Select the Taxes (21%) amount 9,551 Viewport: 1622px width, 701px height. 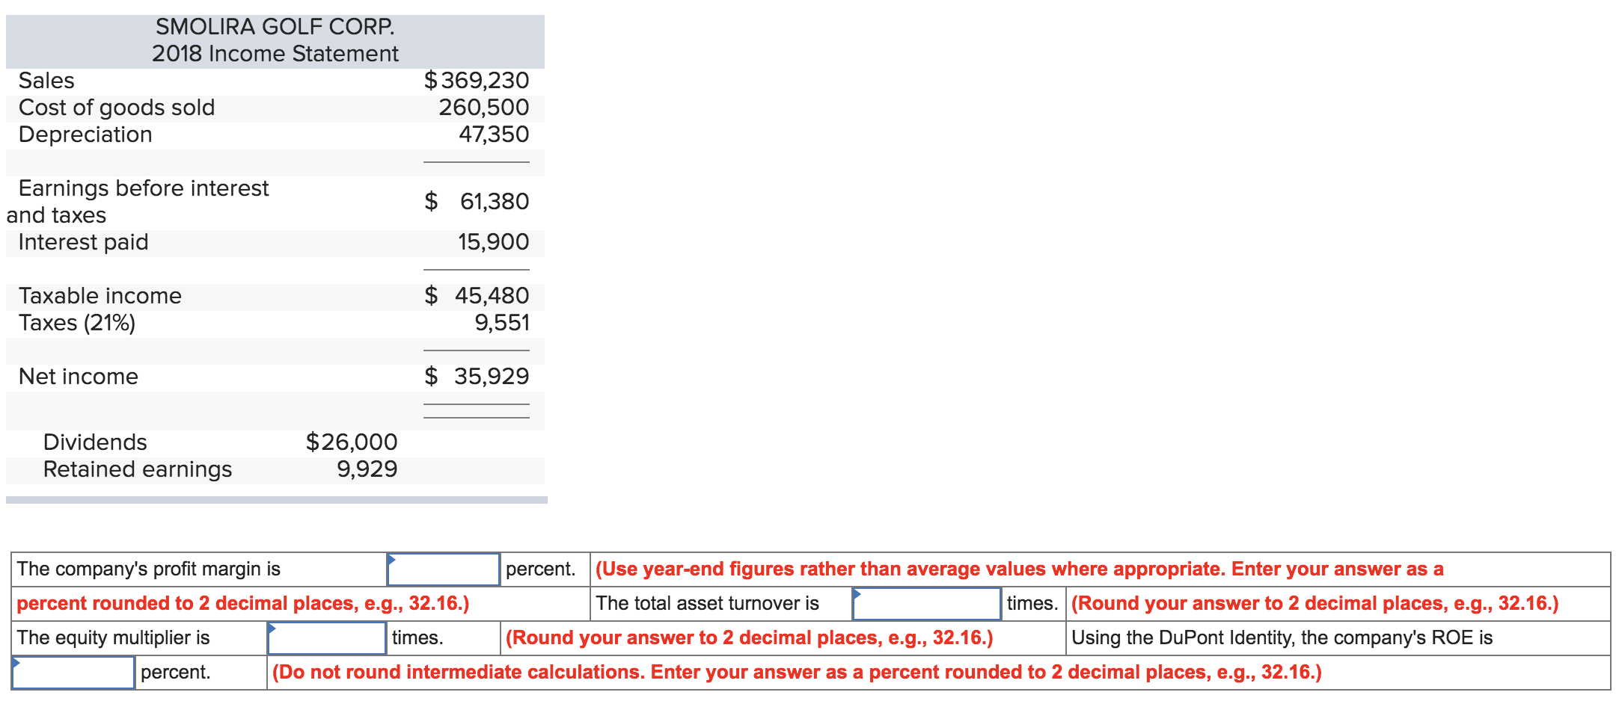coord(499,322)
